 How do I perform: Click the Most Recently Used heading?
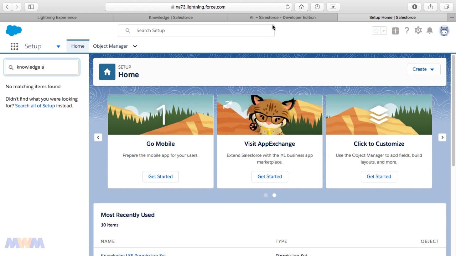(x=128, y=215)
